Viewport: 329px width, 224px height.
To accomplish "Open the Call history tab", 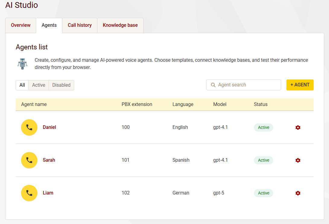I will pos(80,25).
